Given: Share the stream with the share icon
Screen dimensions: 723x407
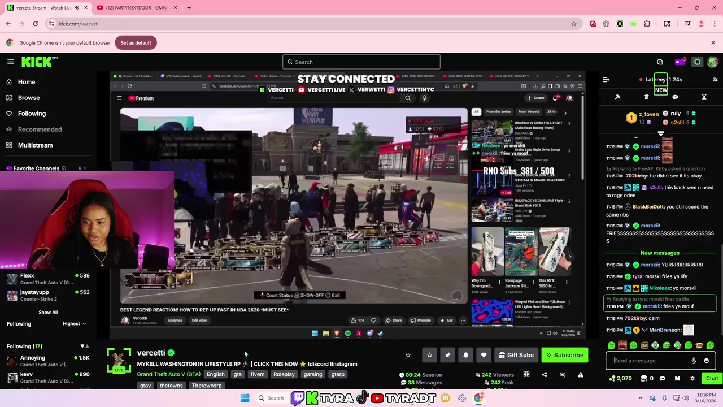Looking at the screenshot, I should (x=545, y=374).
